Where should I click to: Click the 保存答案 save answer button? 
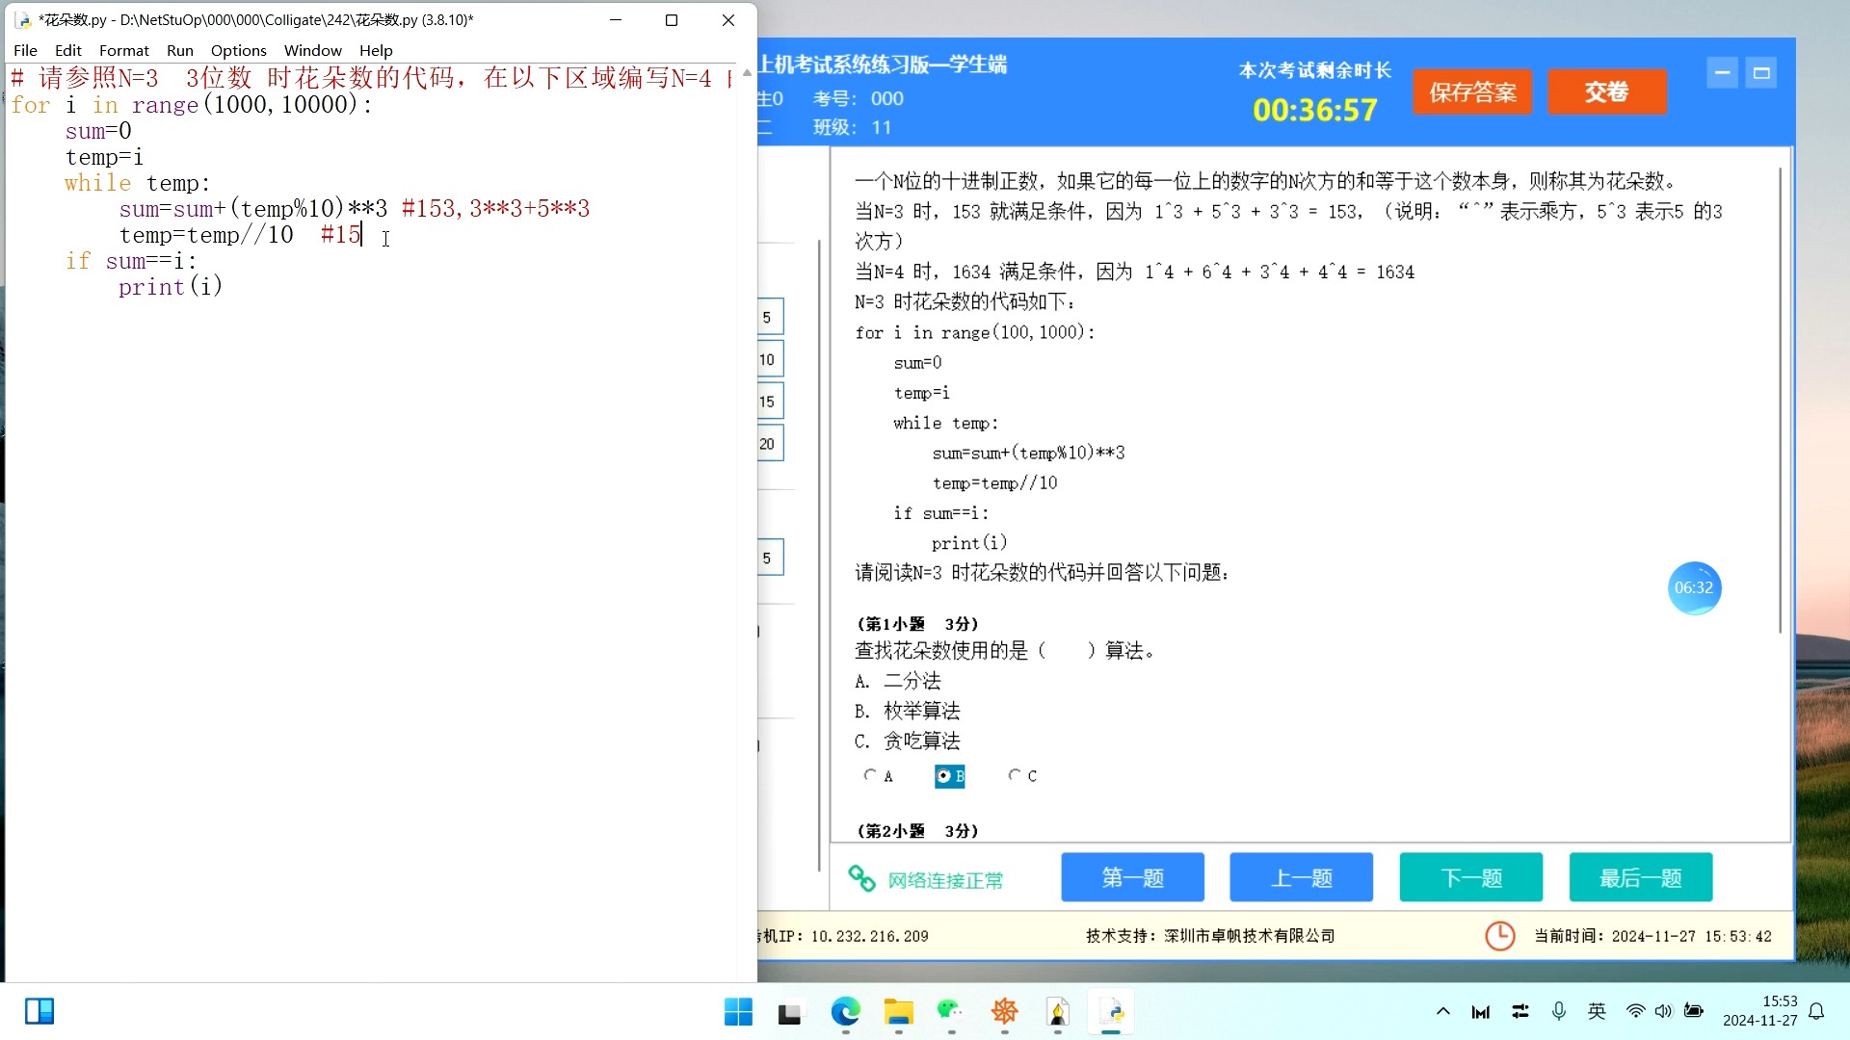[1471, 92]
